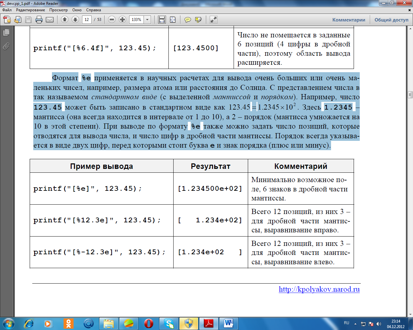Open the zoom percentage dropdown
The width and height of the screenshot is (413, 330).
point(147,20)
